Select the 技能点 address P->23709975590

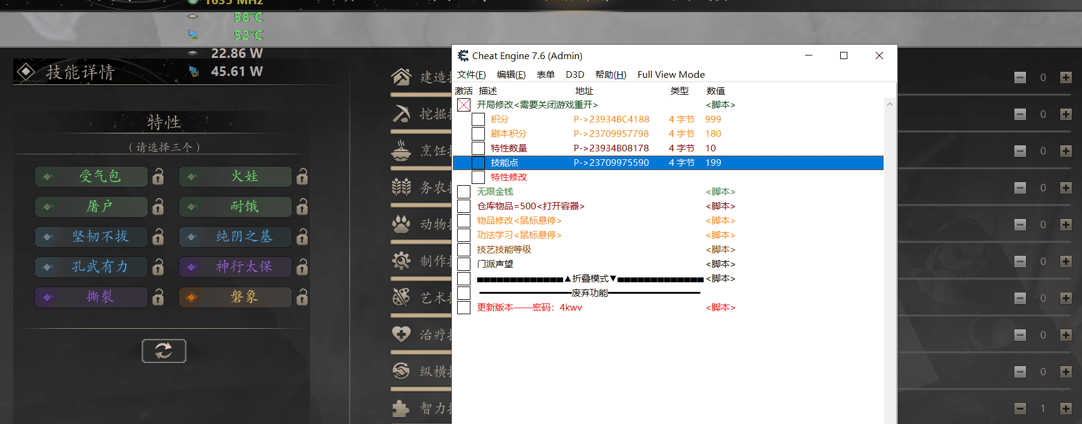(x=611, y=163)
